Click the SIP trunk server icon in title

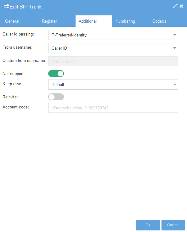(x=6, y=6)
